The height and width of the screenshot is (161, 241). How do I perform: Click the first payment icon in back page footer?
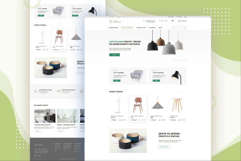35,156
